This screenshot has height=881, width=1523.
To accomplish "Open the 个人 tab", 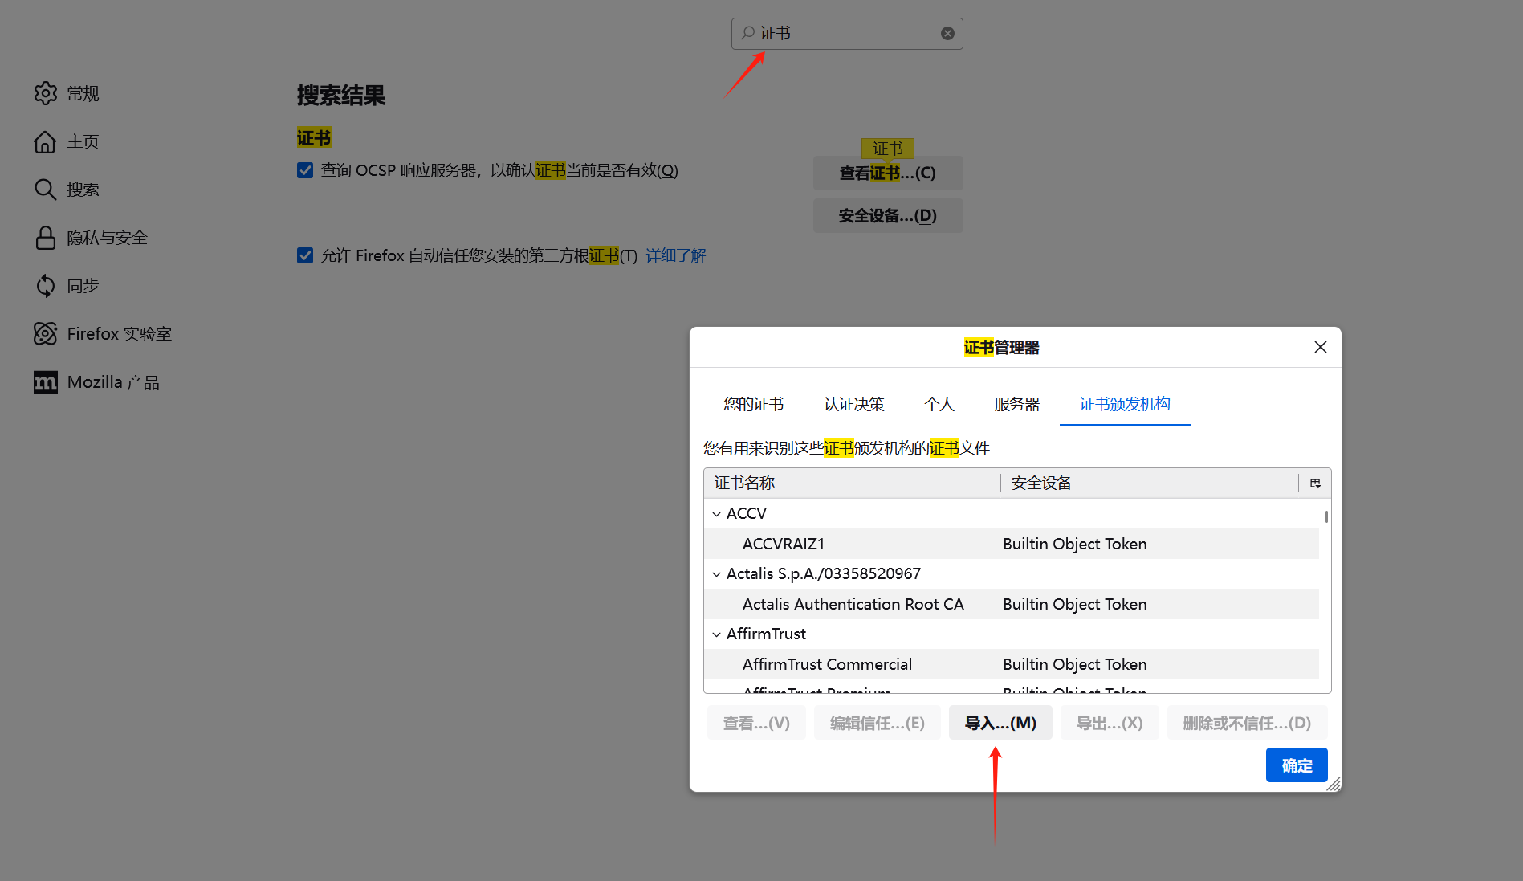I will [x=939, y=404].
